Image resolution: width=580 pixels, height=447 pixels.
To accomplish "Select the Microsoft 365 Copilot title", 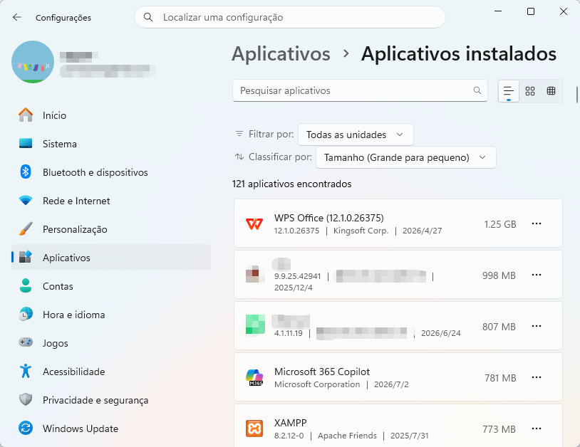I will 322,372.
